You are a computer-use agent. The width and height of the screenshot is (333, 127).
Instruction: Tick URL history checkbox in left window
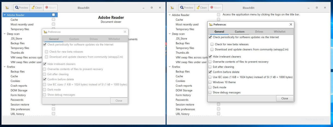[x=53, y=114]
